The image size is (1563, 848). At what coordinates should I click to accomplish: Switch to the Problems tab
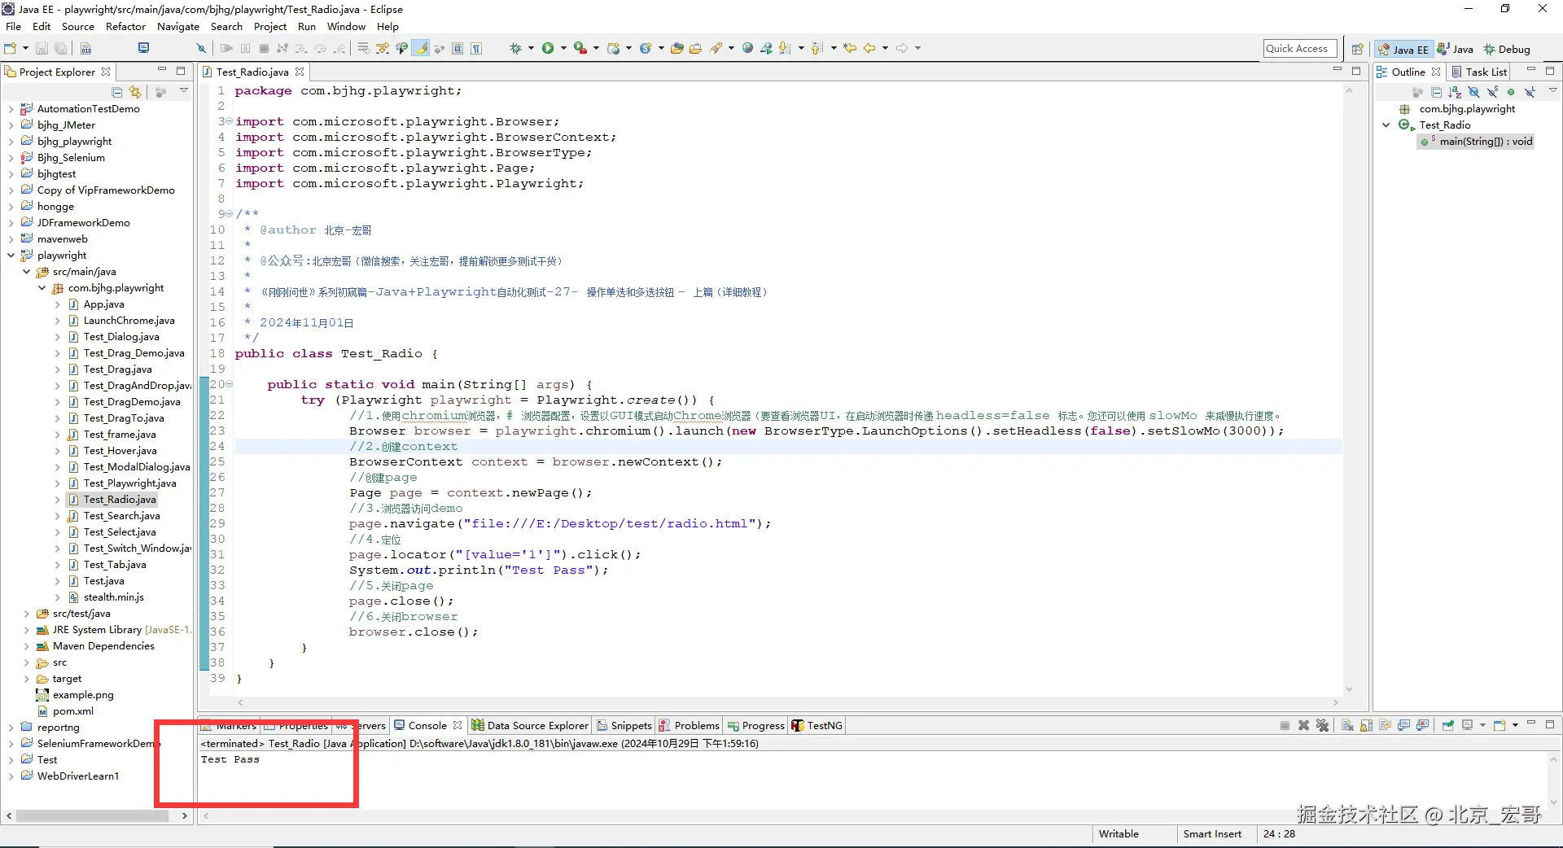click(x=689, y=725)
